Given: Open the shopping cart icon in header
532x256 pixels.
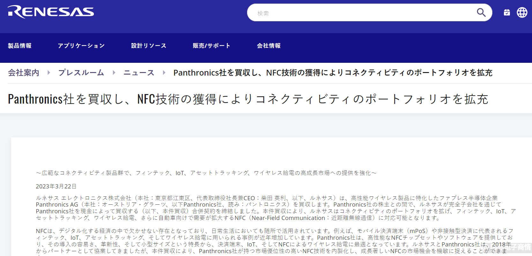Looking at the screenshot, I should click(x=507, y=12).
